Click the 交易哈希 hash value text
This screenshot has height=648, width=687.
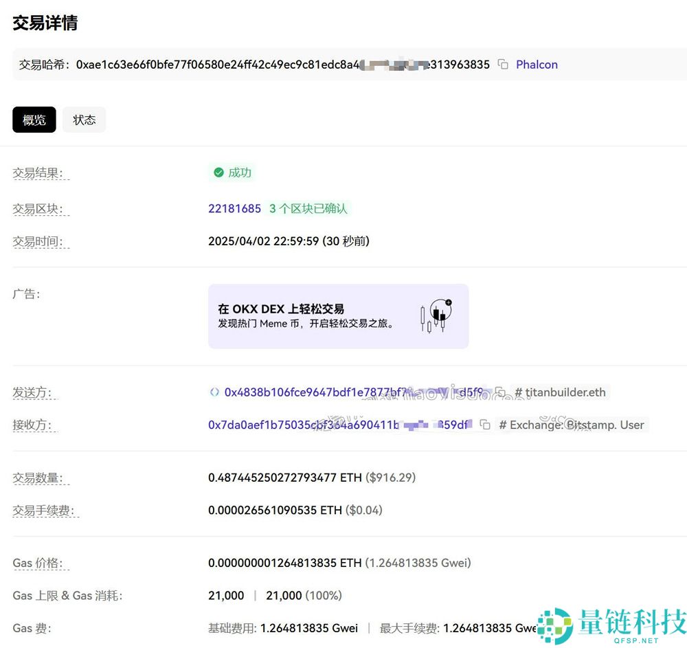click(282, 65)
